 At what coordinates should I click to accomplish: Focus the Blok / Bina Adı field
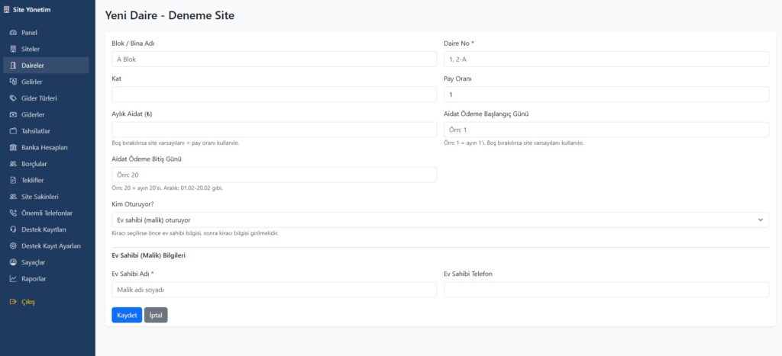[274, 59]
